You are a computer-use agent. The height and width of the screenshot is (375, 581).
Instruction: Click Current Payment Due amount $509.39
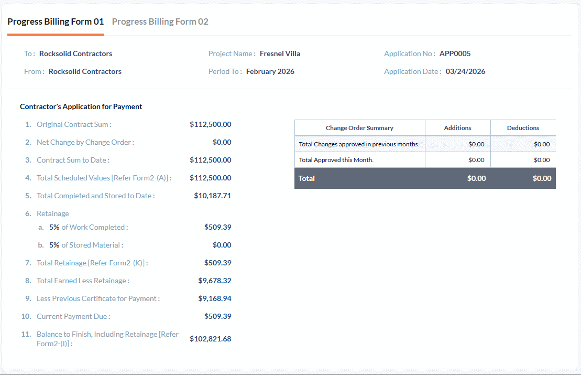click(x=218, y=316)
